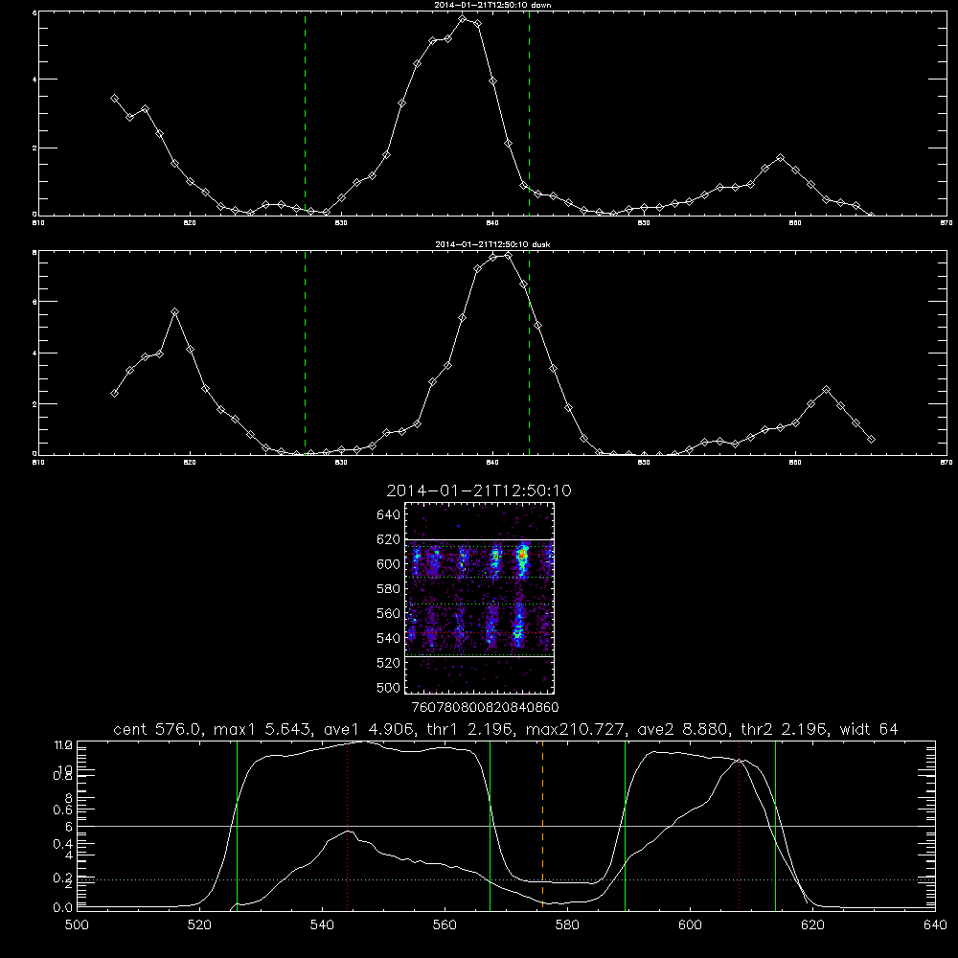Click the green solid line near 614
The image size is (958, 958).
coord(775,825)
